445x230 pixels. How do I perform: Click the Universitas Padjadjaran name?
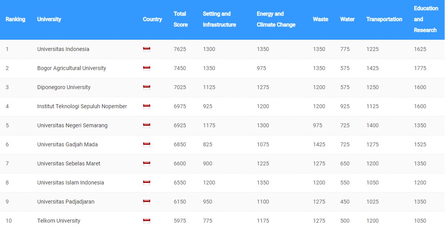click(x=66, y=202)
